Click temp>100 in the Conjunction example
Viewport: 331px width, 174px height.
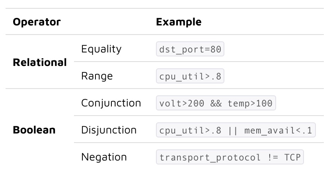pos(250,103)
